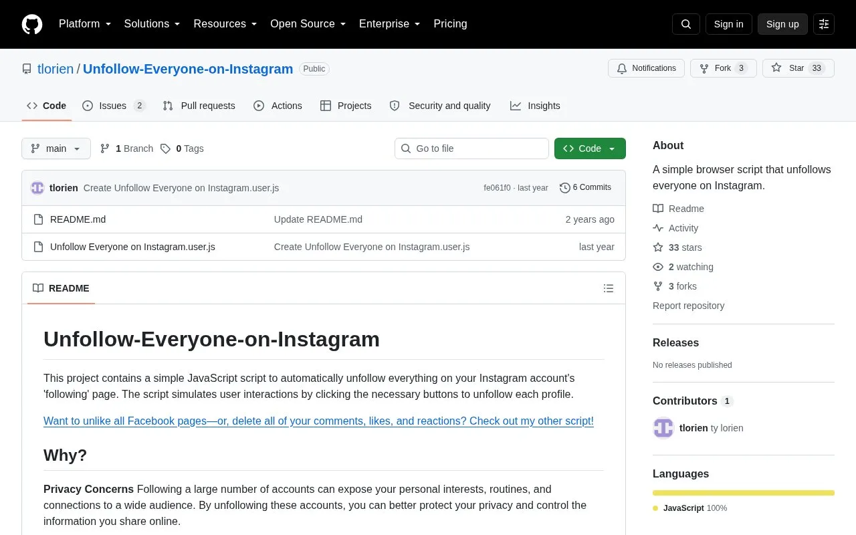Open the Notifications bell button

[646, 68]
